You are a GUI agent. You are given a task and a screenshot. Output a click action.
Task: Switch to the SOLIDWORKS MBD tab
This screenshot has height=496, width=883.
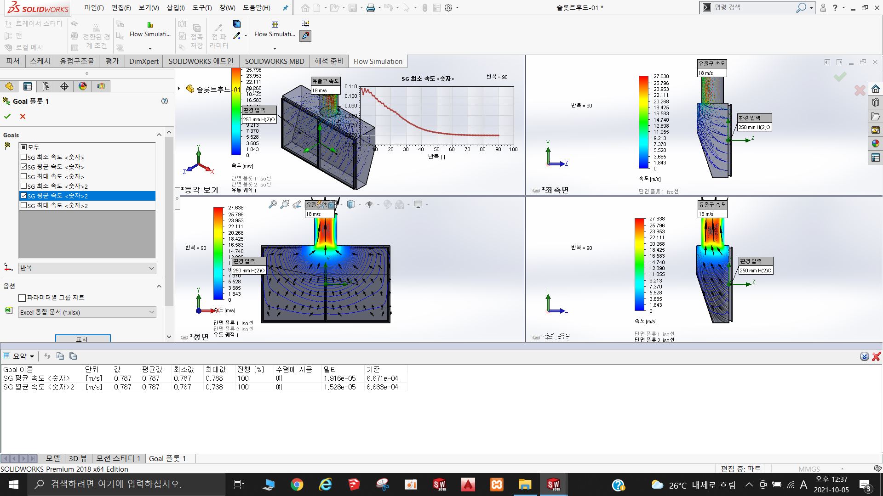[x=275, y=62]
